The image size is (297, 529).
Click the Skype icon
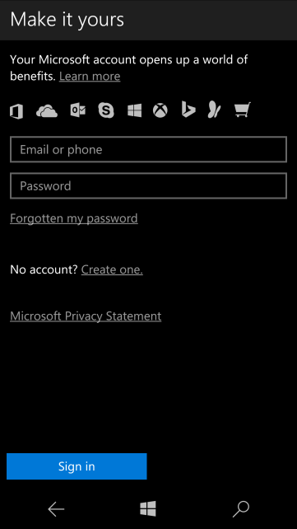(x=106, y=110)
